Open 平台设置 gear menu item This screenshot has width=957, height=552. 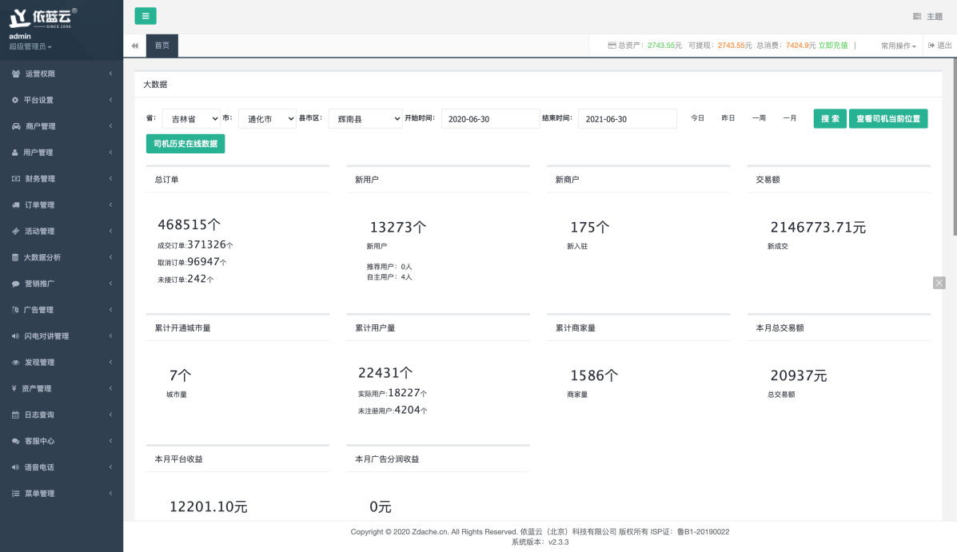pos(16,101)
